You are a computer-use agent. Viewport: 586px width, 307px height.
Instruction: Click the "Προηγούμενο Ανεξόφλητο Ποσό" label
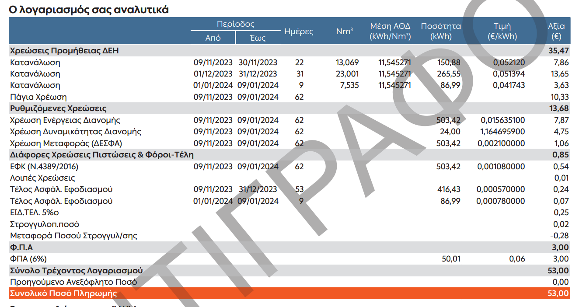point(73,282)
